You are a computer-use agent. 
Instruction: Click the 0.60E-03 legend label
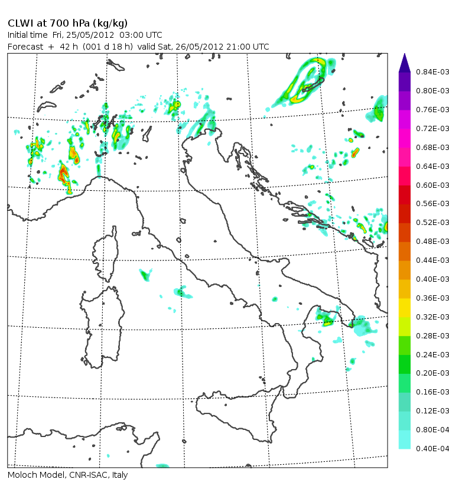pos(432,185)
